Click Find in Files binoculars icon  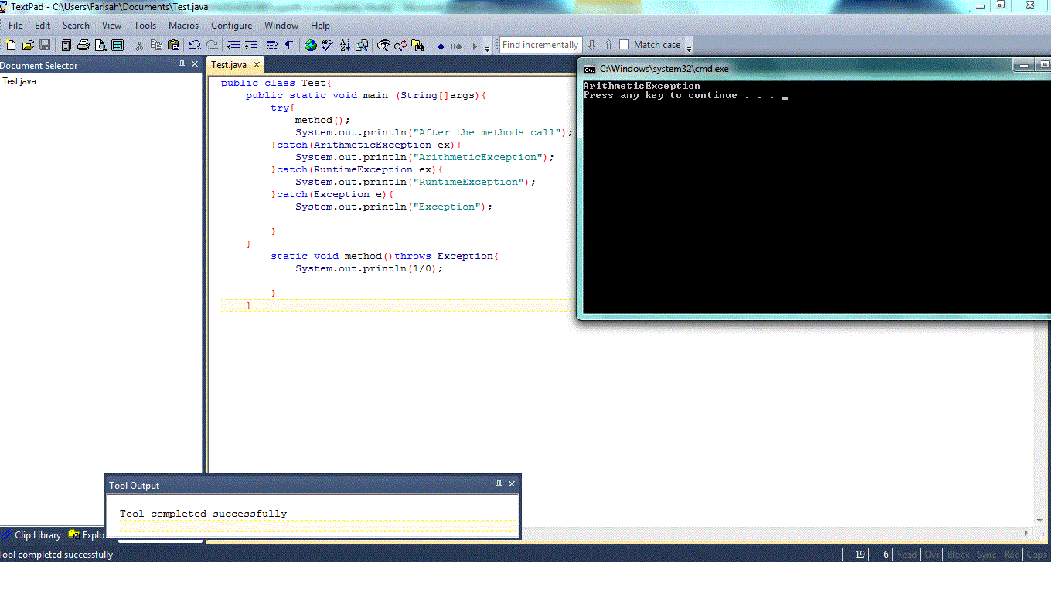click(x=417, y=46)
